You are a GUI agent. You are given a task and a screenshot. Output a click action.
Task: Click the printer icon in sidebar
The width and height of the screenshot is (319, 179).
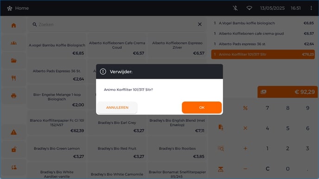pos(13,96)
